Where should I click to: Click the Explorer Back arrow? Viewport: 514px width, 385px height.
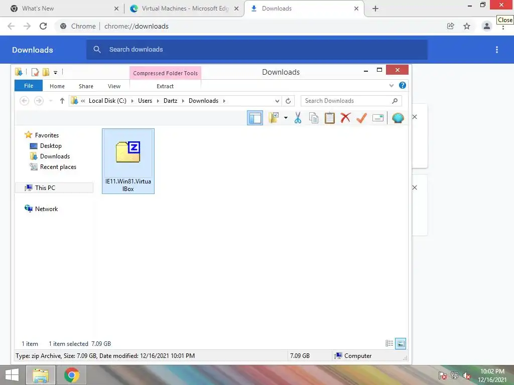(24, 101)
